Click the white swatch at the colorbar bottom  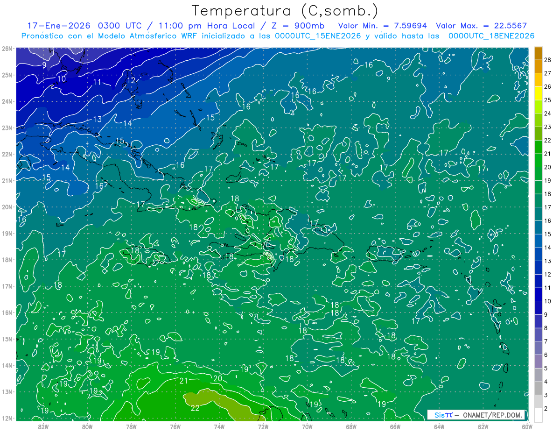coord(538,415)
